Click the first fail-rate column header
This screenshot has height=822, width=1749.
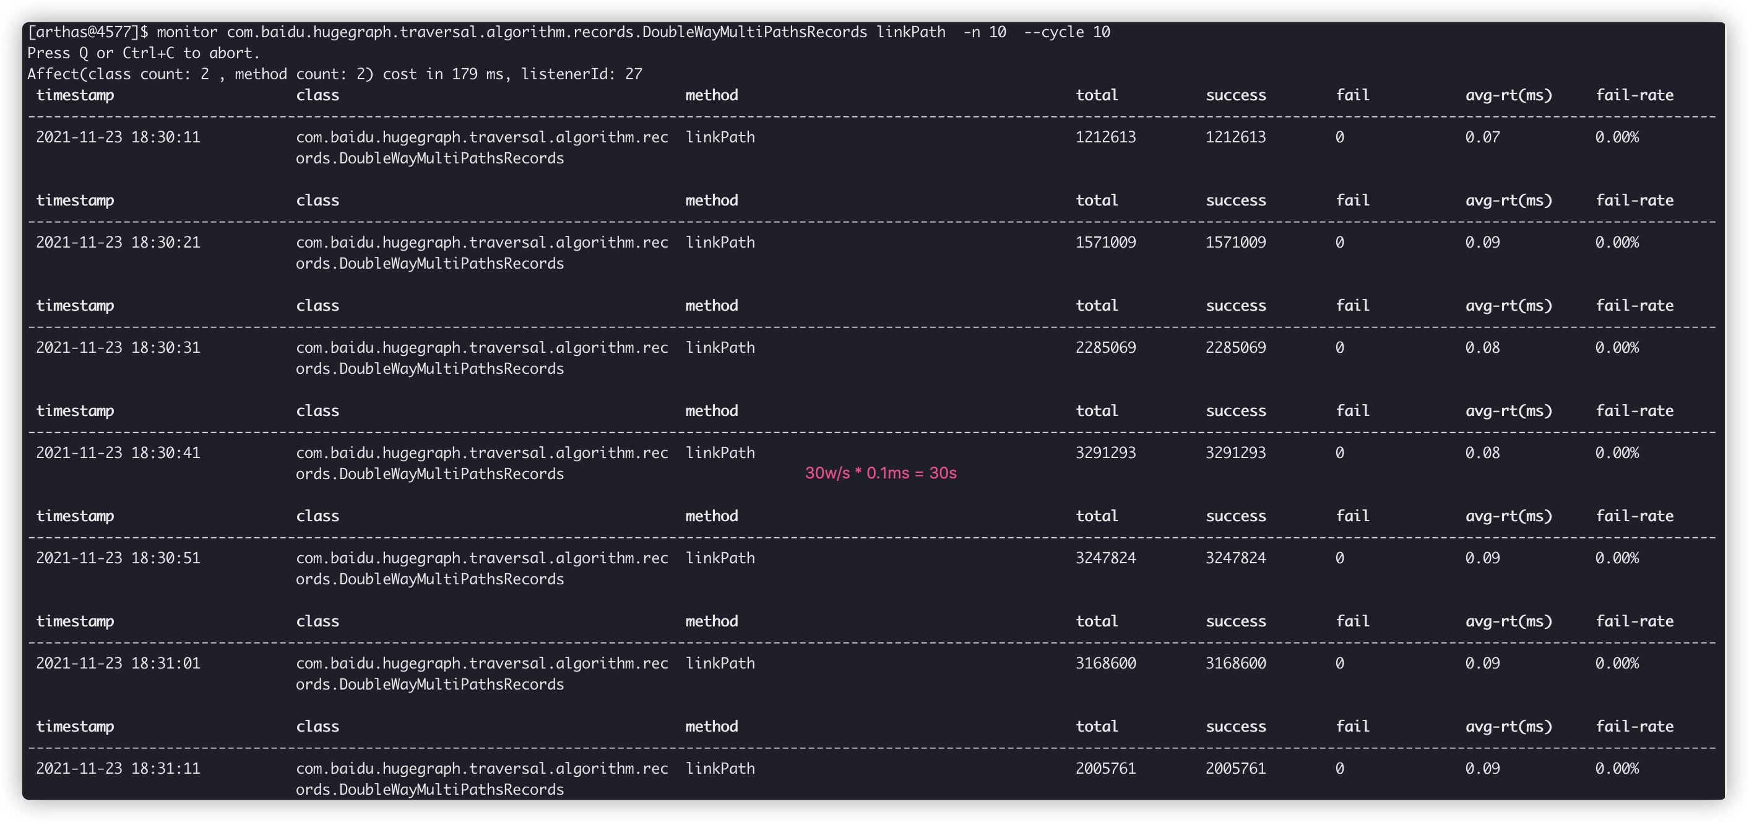[1634, 95]
